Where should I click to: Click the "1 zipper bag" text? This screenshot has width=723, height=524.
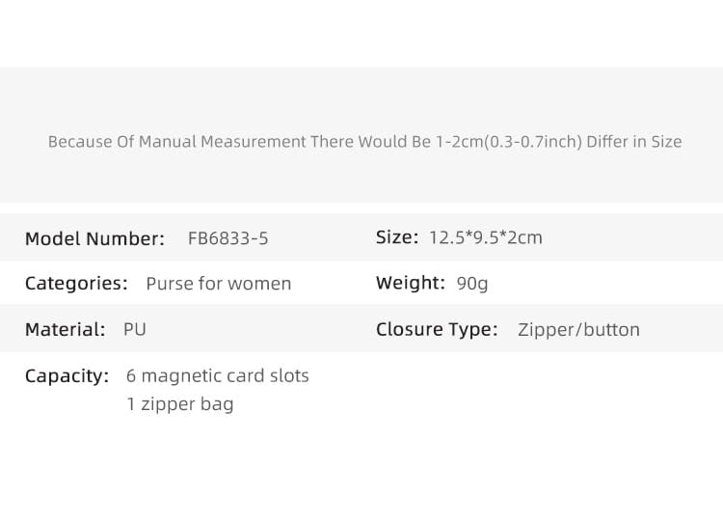pyautogui.click(x=180, y=404)
